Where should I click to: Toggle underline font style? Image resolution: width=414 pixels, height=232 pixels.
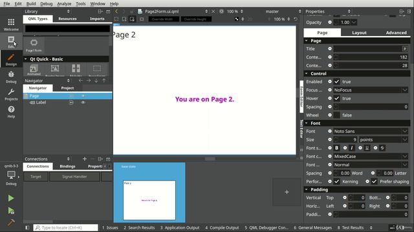point(367,148)
